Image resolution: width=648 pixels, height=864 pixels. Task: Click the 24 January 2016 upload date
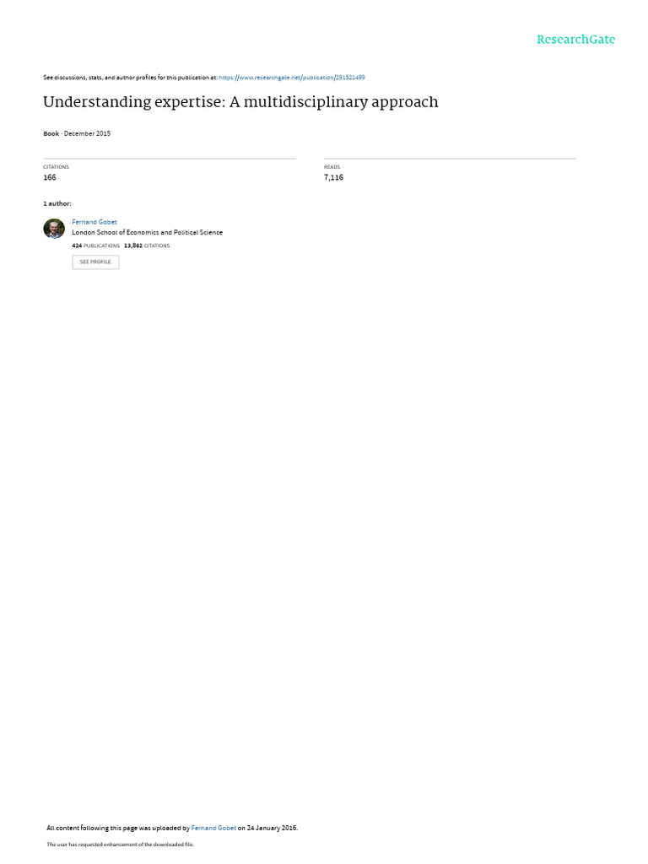273,829
